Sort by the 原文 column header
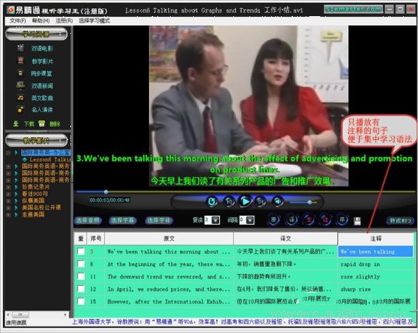418x333 pixels. 169,238
